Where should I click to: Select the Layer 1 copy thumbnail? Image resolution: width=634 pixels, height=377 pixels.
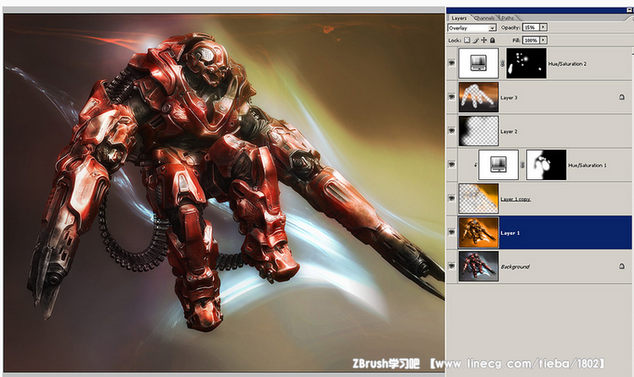(478, 199)
